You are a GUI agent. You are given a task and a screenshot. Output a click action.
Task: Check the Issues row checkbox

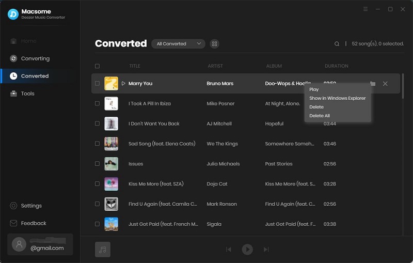(x=97, y=164)
